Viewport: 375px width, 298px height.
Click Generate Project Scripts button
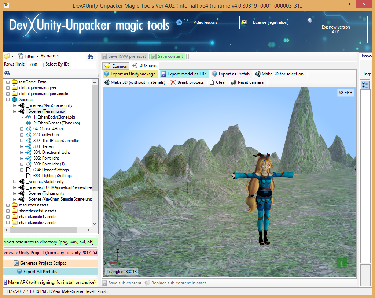click(51, 263)
